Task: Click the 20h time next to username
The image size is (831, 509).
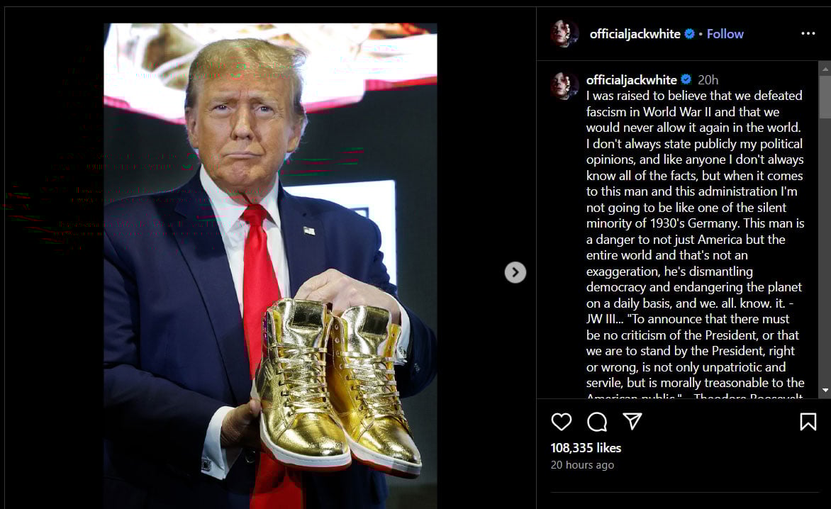Action: 708,80
